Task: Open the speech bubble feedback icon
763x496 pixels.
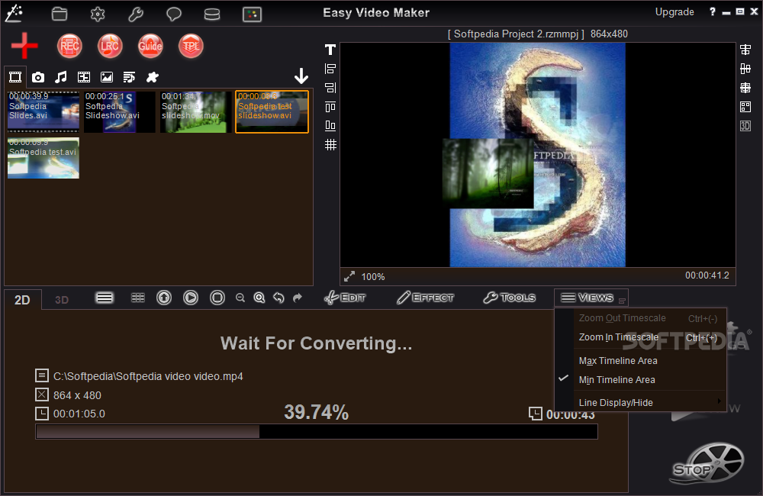Action: click(174, 14)
